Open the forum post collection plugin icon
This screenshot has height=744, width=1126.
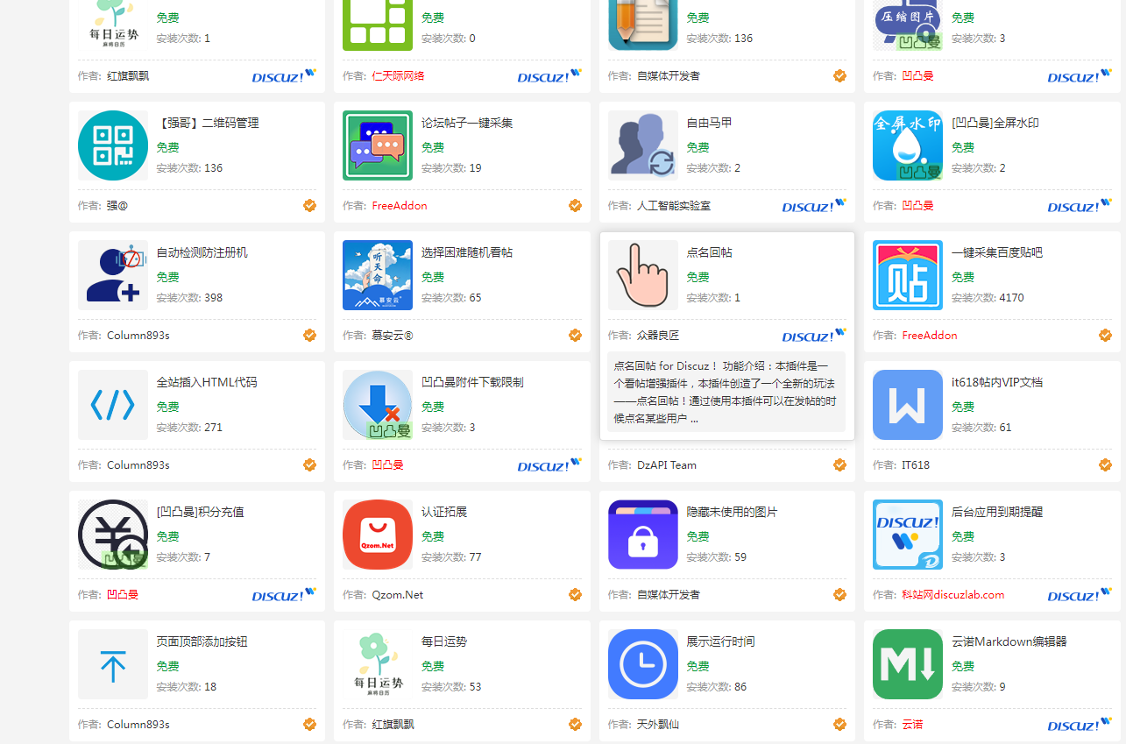[378, 145]
